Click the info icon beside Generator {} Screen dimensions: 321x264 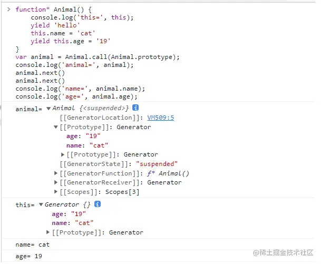98,204
